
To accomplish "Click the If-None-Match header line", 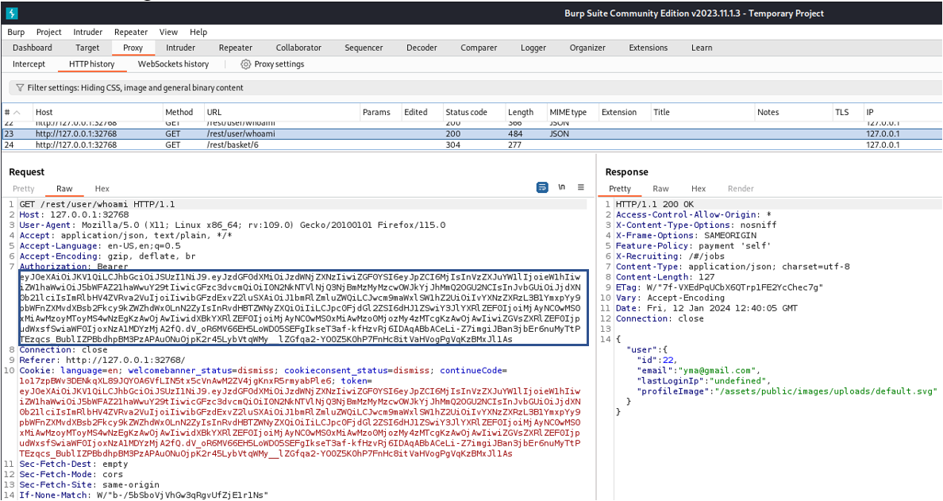I will click(143, 495).
